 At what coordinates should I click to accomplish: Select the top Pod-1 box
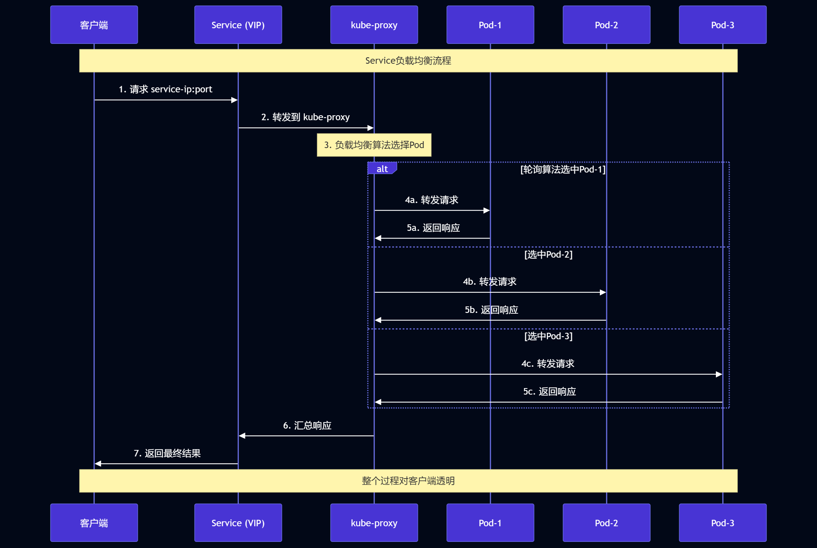(490, 25)
